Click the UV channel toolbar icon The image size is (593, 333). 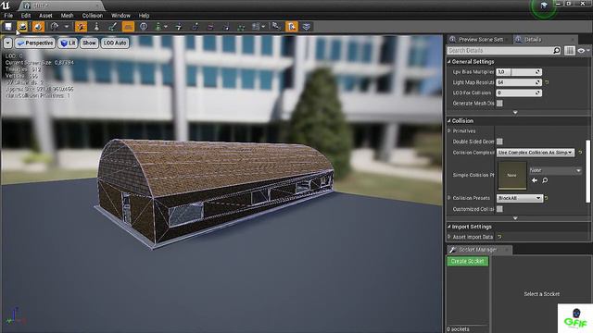[x=55, y=27]
